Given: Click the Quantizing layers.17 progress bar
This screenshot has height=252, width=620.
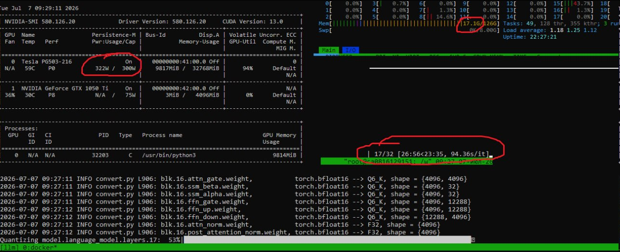Looking at the screenshot, I should pos(327,240).
